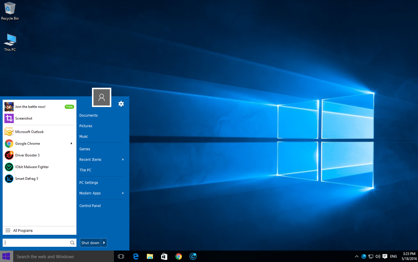Click the Shut down button
This screenshot has width=418, height=262.
click(90, 243)
